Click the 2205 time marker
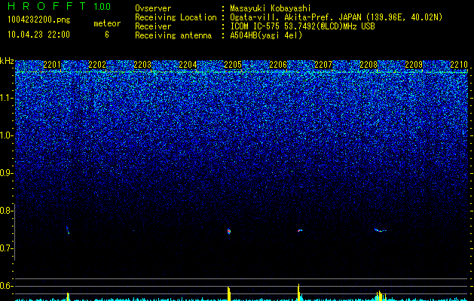 tap(233, 65)
